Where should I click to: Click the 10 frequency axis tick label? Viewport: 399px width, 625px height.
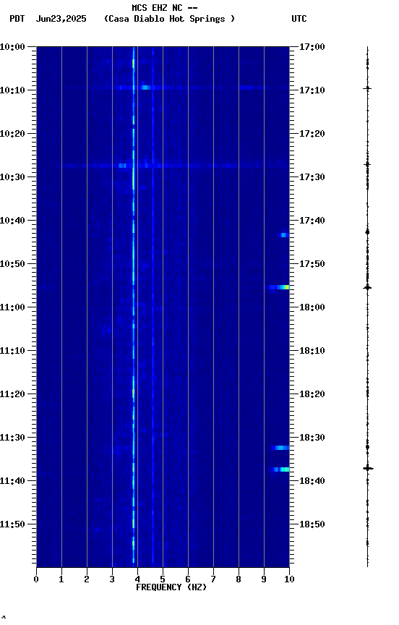290,579
